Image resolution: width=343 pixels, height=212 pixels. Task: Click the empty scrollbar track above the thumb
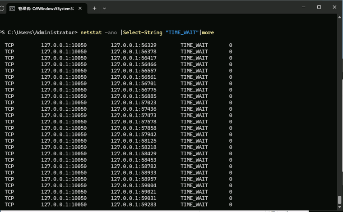(x=339, y=108)
